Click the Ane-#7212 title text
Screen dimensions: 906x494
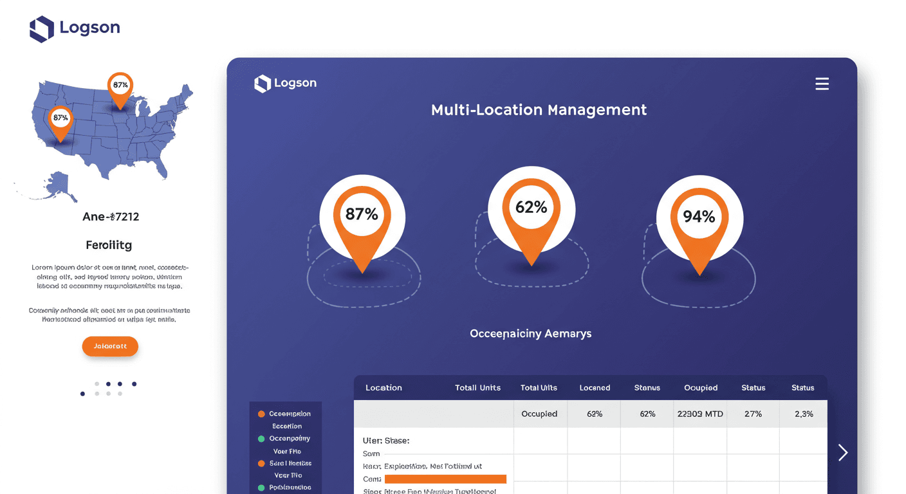pos(111,217)
